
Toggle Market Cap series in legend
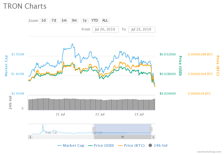71,146
